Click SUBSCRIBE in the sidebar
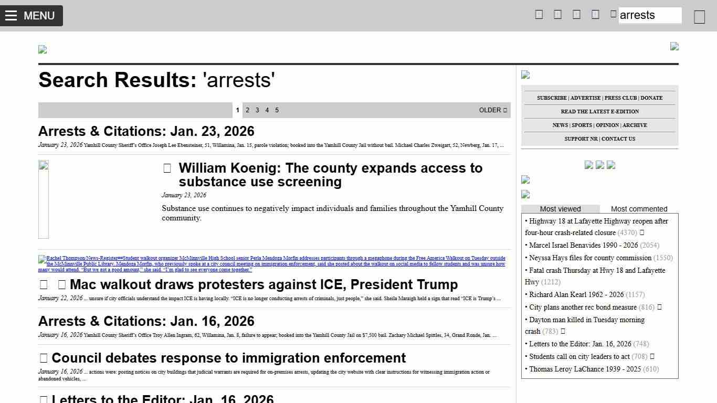The width and height of the screenshot is (717, 403). point(551,98)
